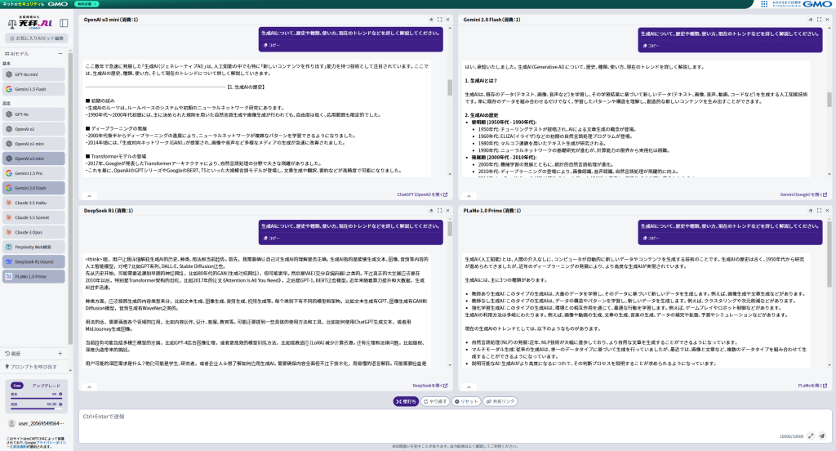Viewport: 836px width, 451px height.
Task: Toggle OpenAI o1 mini model selection
Action: 33,144
